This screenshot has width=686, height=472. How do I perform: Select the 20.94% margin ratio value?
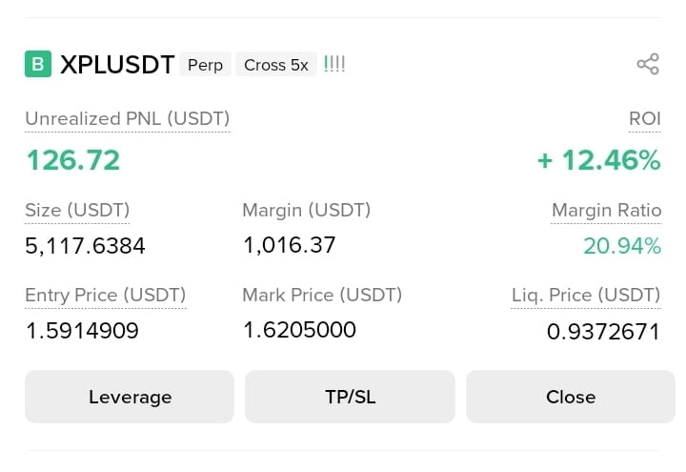(x=622, y=246)
